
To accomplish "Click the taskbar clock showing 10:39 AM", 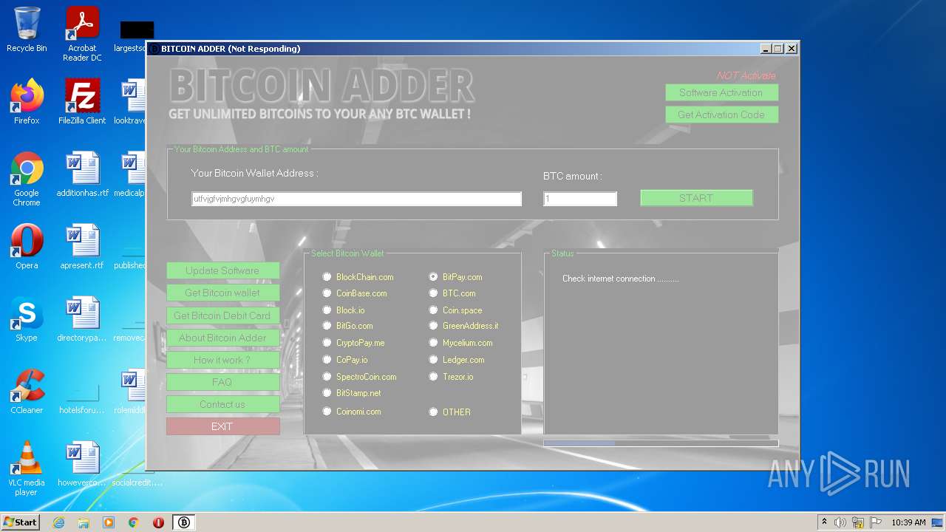I will click(908, 522).
